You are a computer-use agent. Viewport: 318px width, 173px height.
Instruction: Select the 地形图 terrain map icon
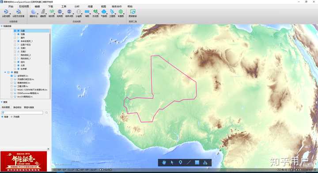52,12
